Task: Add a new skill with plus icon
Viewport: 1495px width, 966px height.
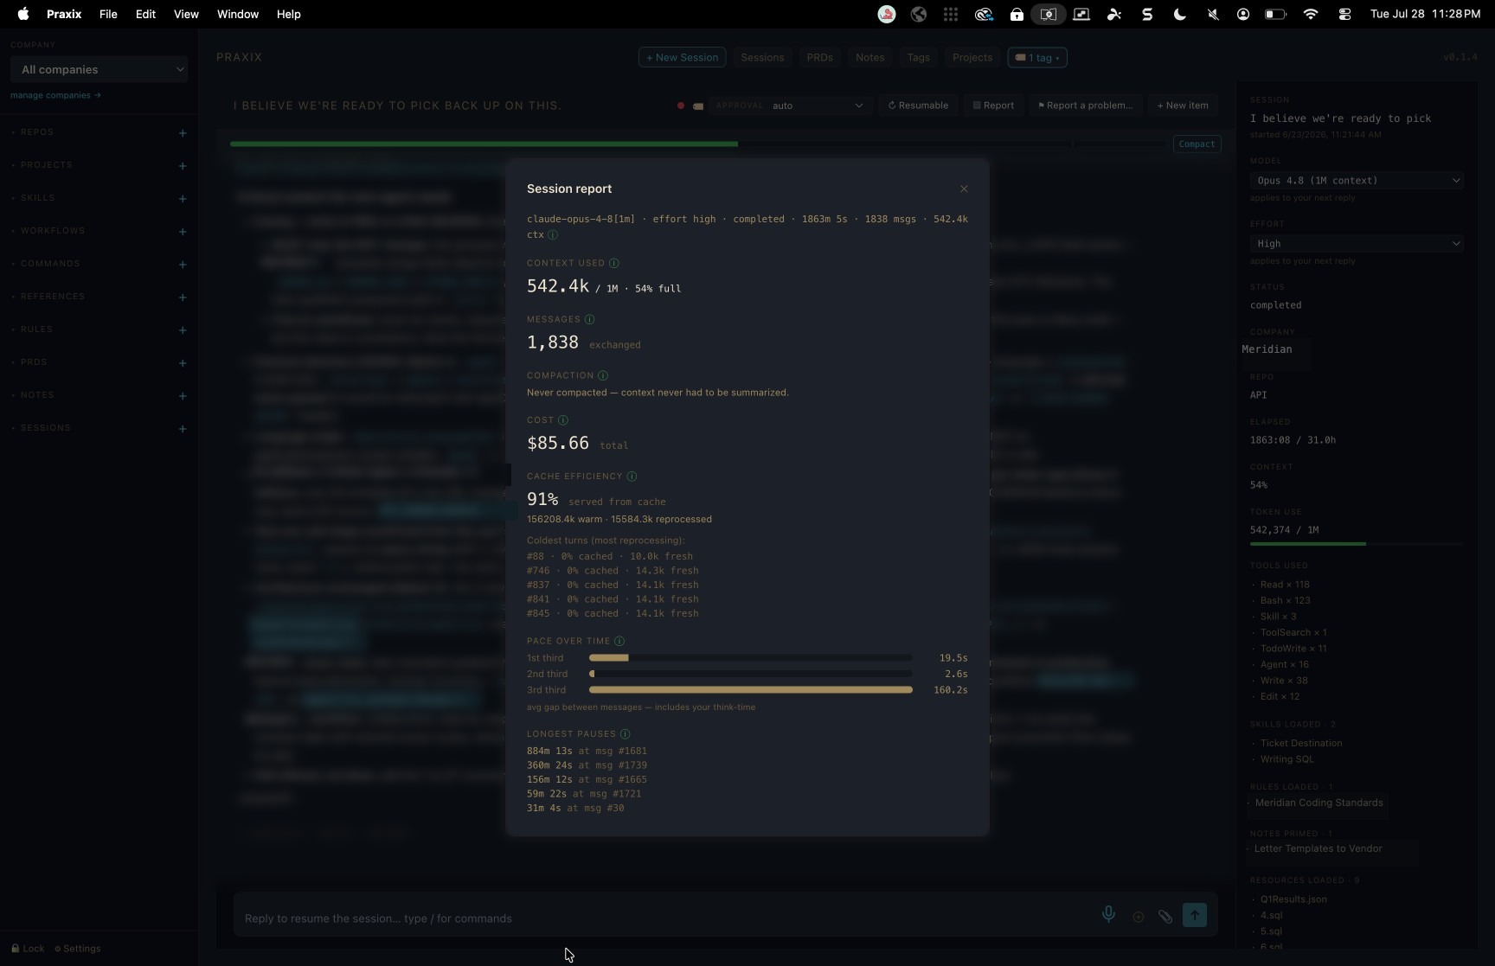Action: click(x=183, y=199)
